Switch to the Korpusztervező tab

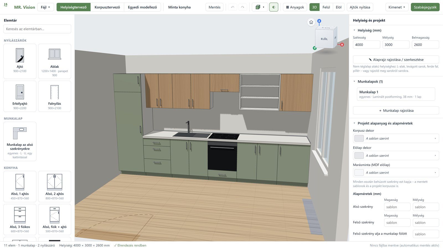(107, 7)
